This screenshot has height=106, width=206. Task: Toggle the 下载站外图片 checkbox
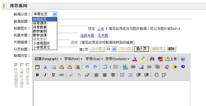(22, 65)
